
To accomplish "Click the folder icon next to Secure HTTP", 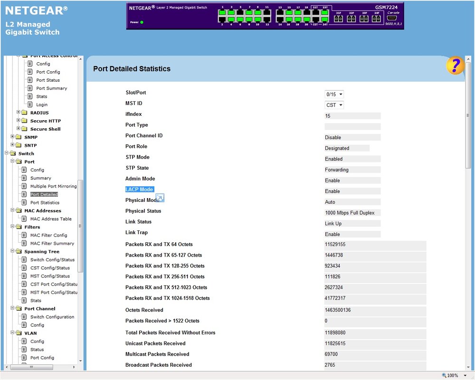I will pyautogui.click(x=24, y=121).
